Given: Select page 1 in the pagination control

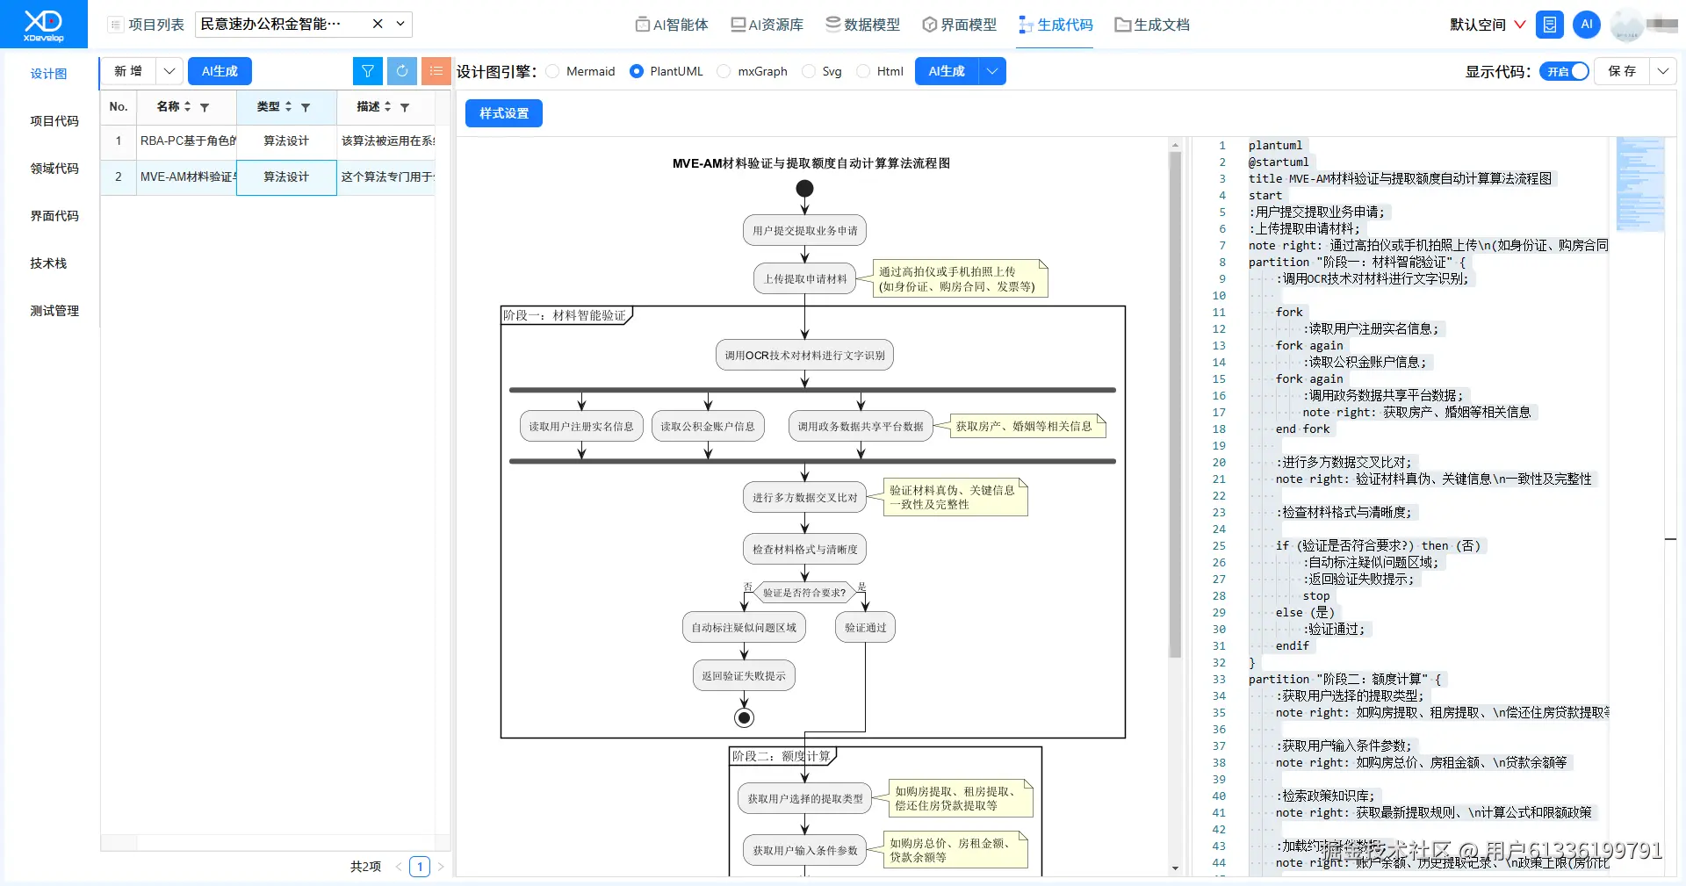Looking at the screenshot, I should click(421, 867).
